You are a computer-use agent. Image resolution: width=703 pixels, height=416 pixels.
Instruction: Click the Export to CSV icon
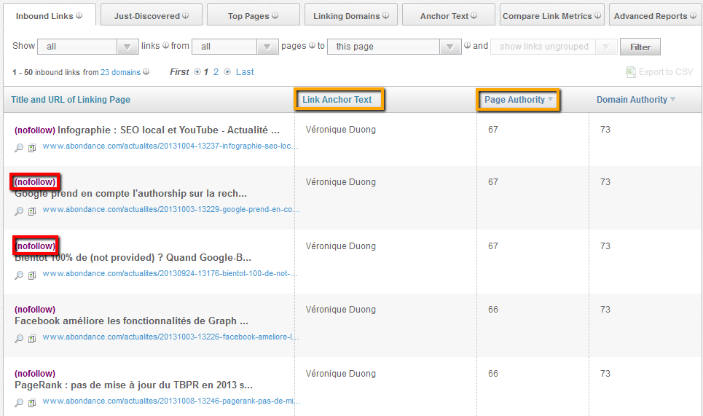630,72
